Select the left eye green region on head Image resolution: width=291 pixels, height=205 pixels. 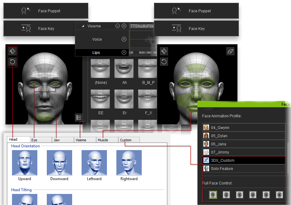tap(34, 84)
